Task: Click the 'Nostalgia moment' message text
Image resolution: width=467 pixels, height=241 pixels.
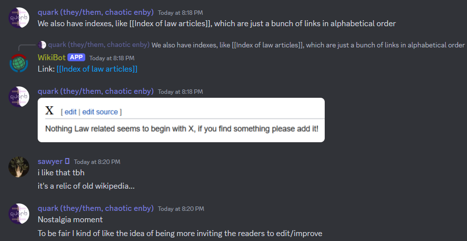Action: click(70, 220)
